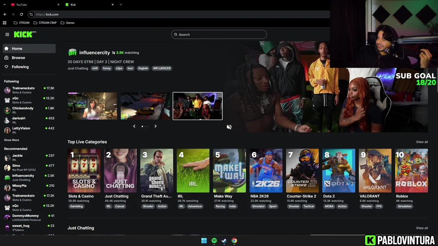This screenshot has width=438, height=246.
Task: Click the chill tag on featured stream
Action: click(95, 68)
